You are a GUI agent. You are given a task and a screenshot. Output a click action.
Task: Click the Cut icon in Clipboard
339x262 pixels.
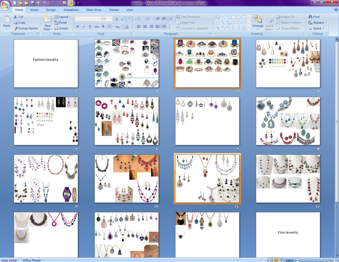(15, 17)
